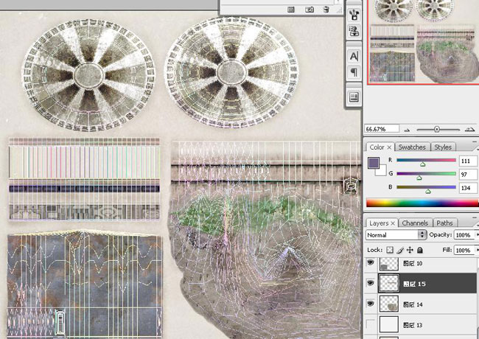Open the Opacity slider arrow

tap(478, 235)
